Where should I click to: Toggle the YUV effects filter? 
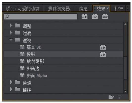(105, 17)
